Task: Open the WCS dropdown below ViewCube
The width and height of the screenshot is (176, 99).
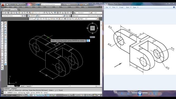Action: click(92, 37)
